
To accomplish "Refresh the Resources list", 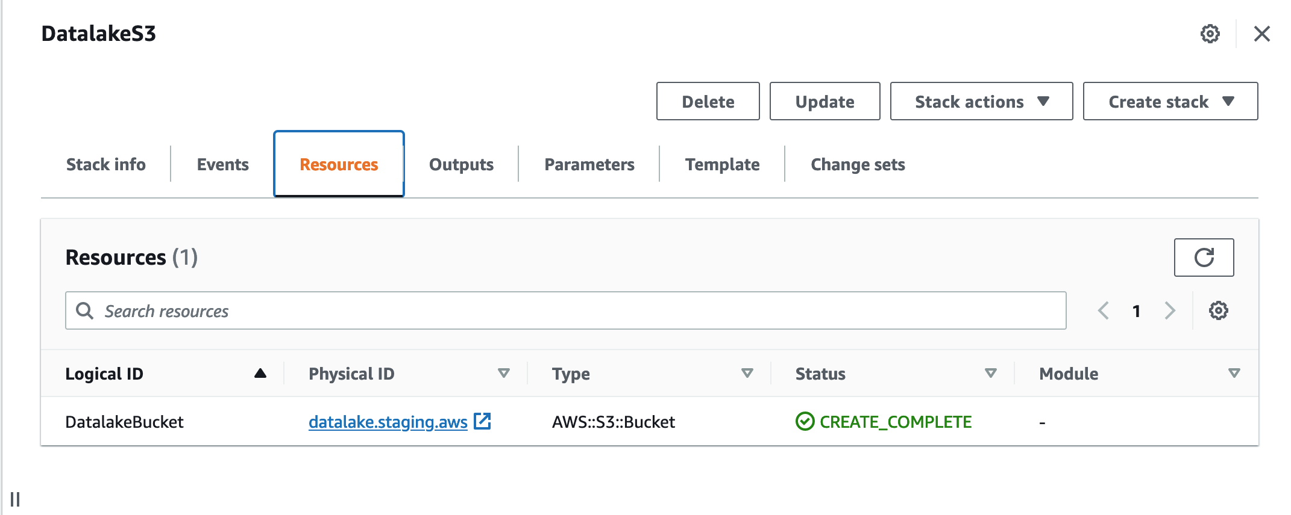I will click(x=1204, y=257).
